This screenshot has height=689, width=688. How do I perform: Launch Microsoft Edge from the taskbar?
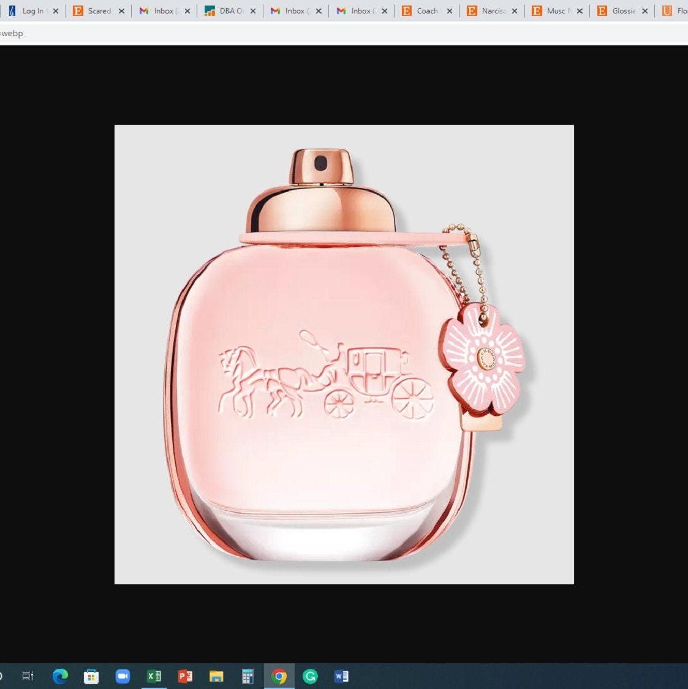tap(60, 676)
